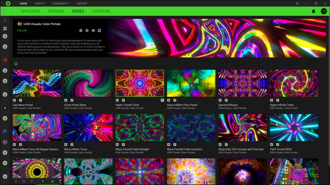
Task: Apply Circle Portal Skew via arrow icon
Action: tap(72, 100)
